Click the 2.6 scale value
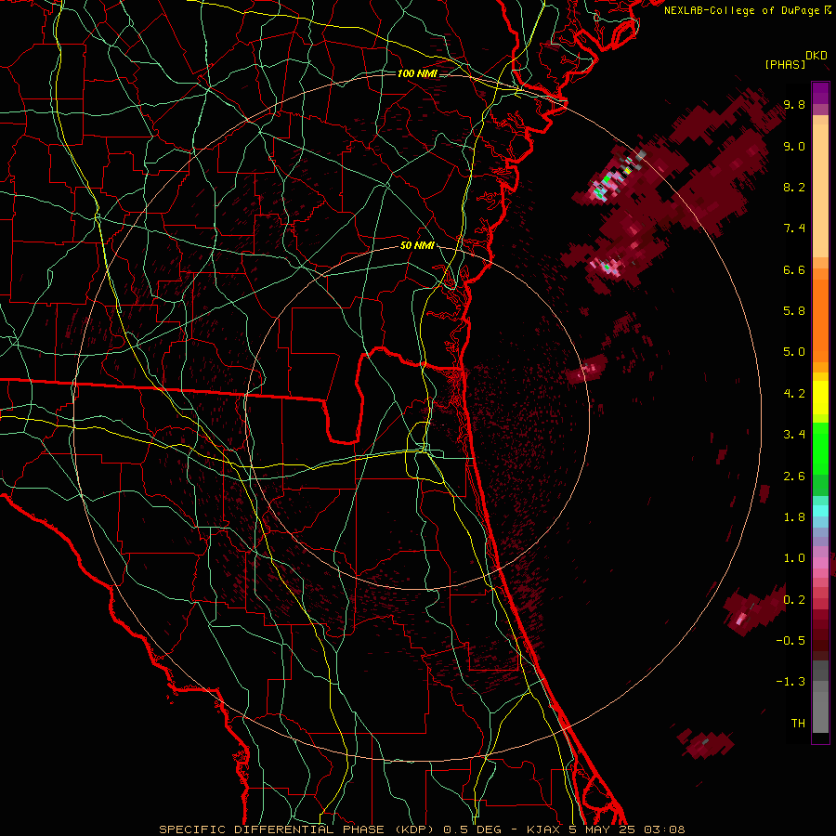Screen dimensions: 836x836 tap(794, 477)
